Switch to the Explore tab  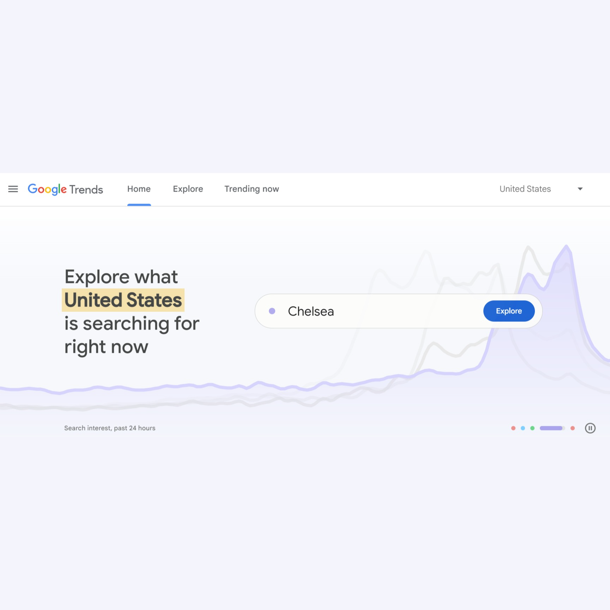click(188, 189)
